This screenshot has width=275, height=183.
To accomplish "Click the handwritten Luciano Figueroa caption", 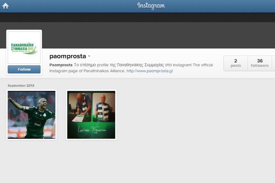I will [92, 130].
